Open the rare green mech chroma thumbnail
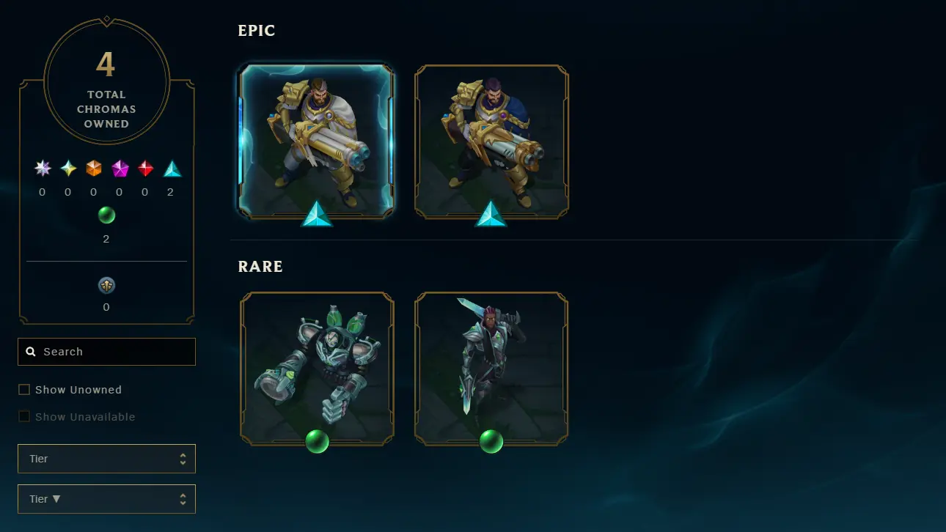 click(x=317, y=369)
